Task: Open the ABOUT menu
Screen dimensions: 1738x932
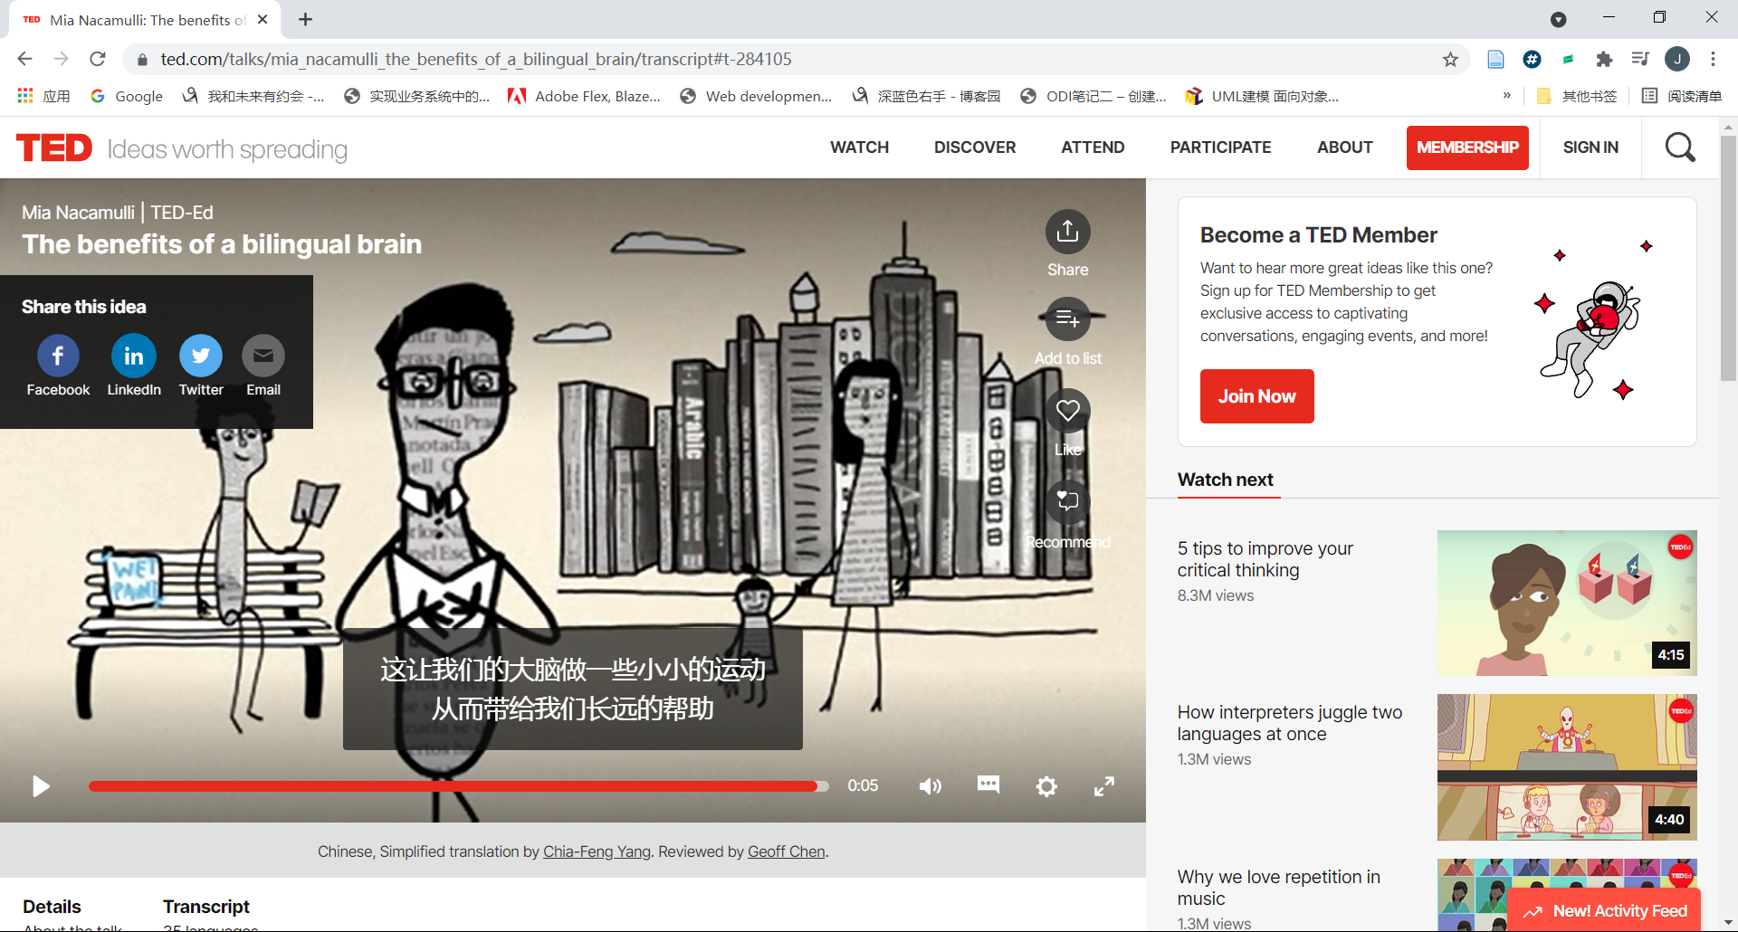Action: tap(1344, 147)
